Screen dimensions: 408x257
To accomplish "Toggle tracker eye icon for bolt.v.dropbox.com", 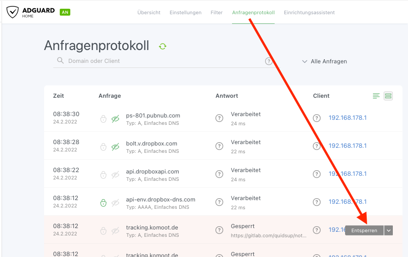I will (115, 147).
